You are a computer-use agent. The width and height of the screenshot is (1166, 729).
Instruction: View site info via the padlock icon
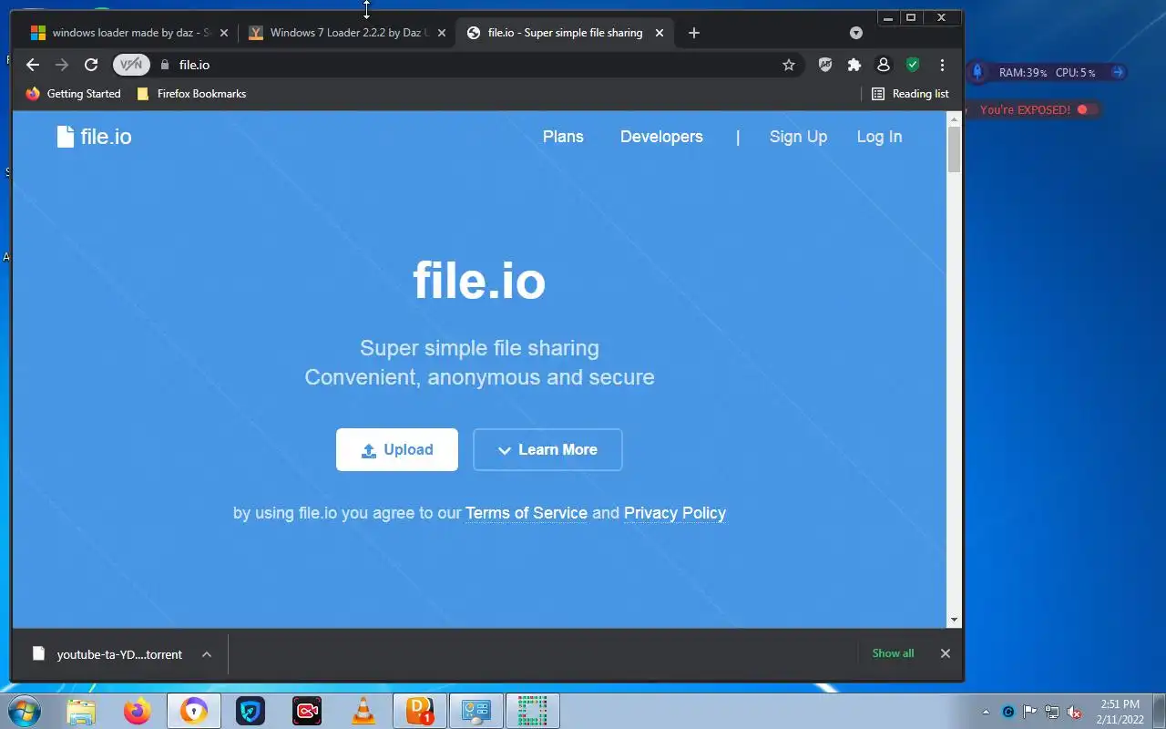coord(165,65)
